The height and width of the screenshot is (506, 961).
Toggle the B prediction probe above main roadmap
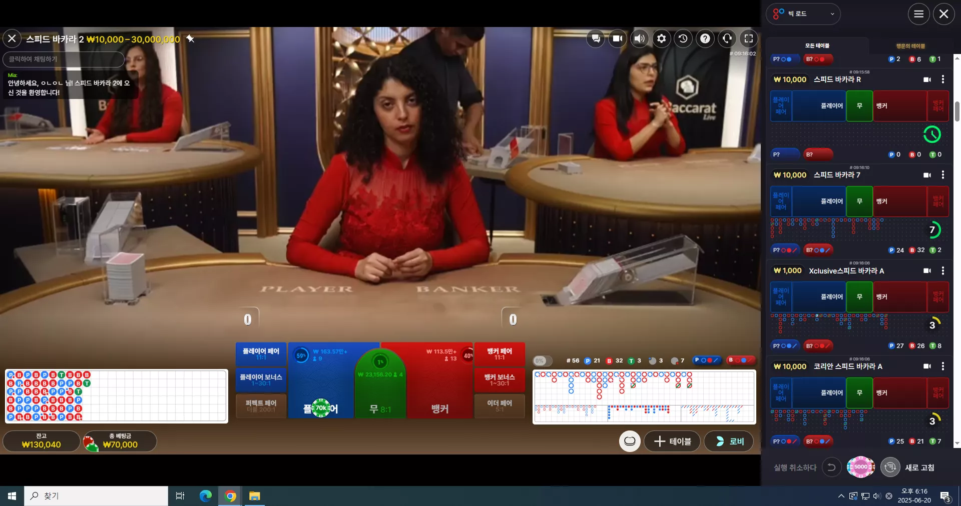pos(741,360)
